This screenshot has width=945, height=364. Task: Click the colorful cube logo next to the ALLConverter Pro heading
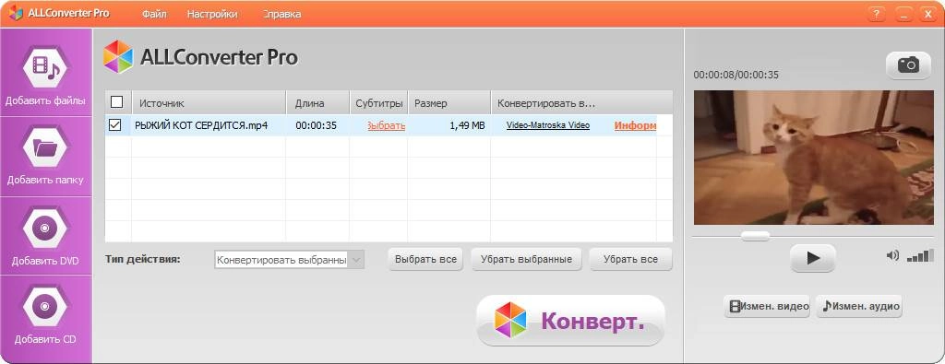pos(118,57)
